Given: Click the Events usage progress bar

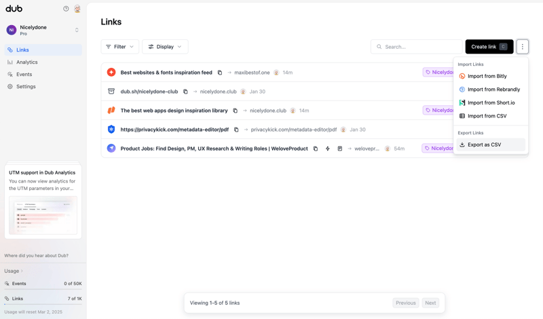Looking at the screenshot, I should tap(43, 289).
